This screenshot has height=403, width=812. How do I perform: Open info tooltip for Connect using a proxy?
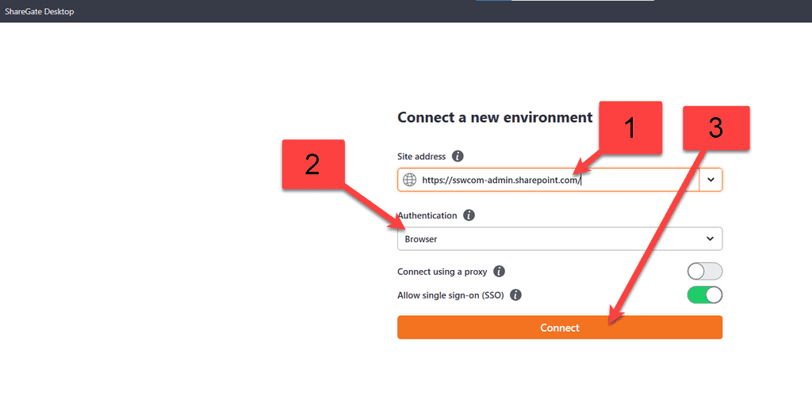[x=499, y=272]
